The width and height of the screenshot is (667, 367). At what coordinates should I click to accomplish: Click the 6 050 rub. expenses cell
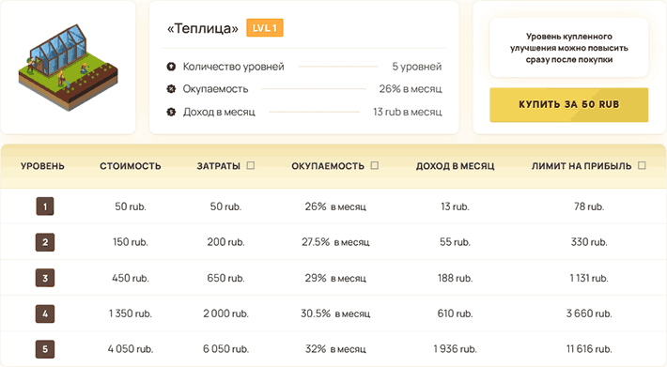pos(225,349)
